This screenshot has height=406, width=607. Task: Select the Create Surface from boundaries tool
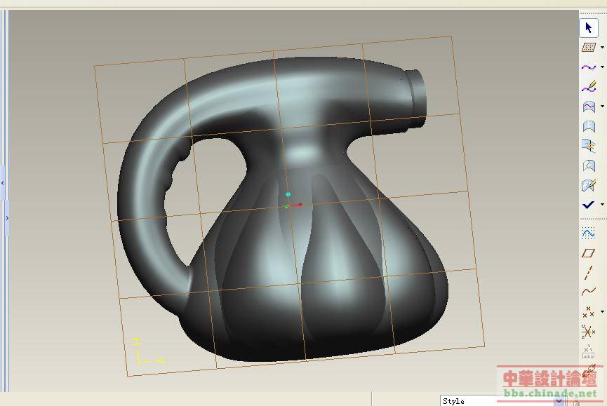coord(588,127)
